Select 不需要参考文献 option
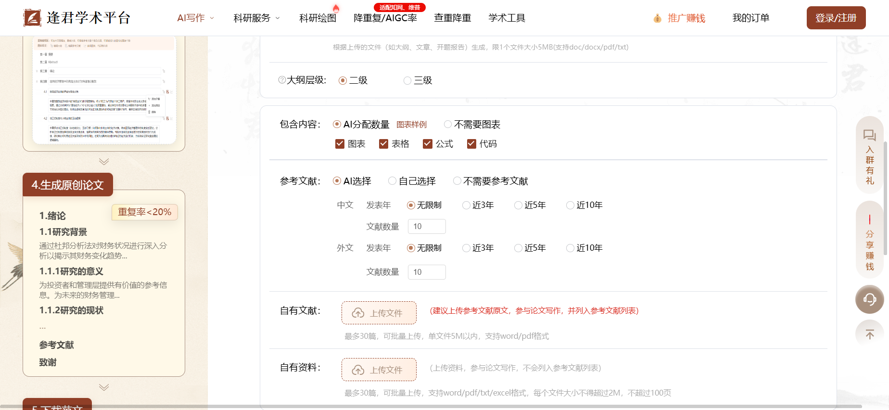Viewport: 889px width, 410px height. (457, 181)
